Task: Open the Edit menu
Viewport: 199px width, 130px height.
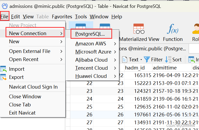Action: (16, 17)
